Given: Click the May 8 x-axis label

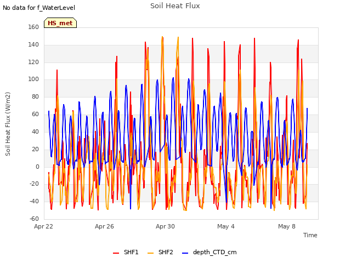Looking at the screenshot, I should 287,226.
